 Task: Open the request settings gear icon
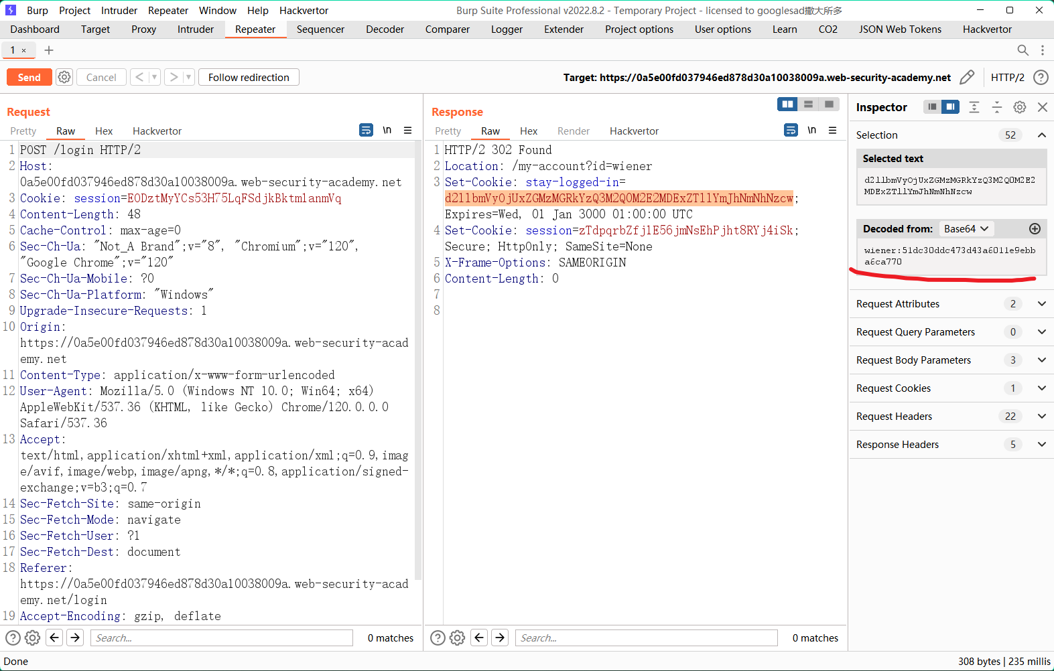click(x=64, y=77)
